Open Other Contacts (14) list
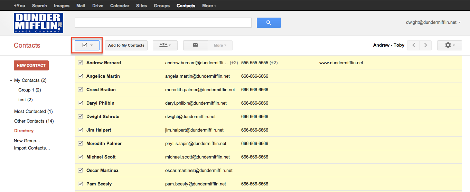 [x=34, y=121]
